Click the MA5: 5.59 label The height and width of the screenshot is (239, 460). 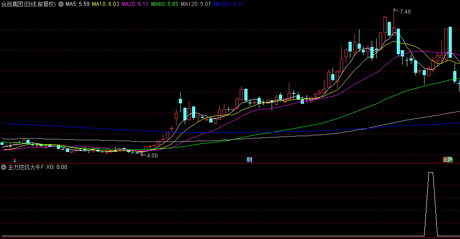tap(77, 4)
